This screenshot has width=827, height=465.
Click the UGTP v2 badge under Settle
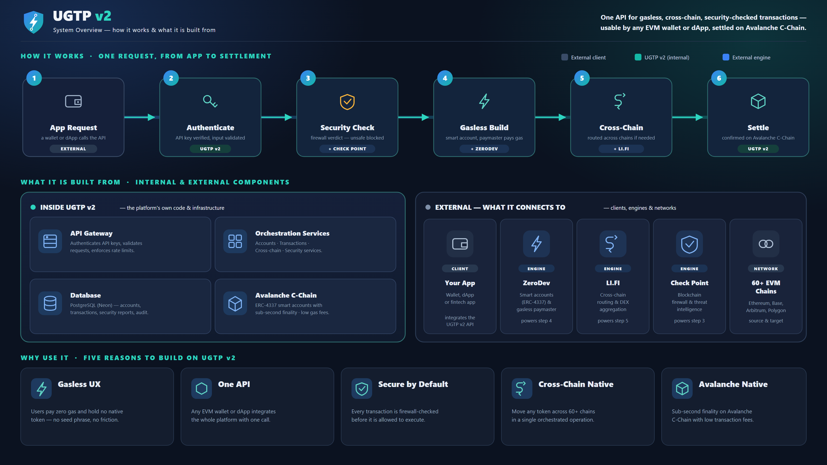point(758,149)
